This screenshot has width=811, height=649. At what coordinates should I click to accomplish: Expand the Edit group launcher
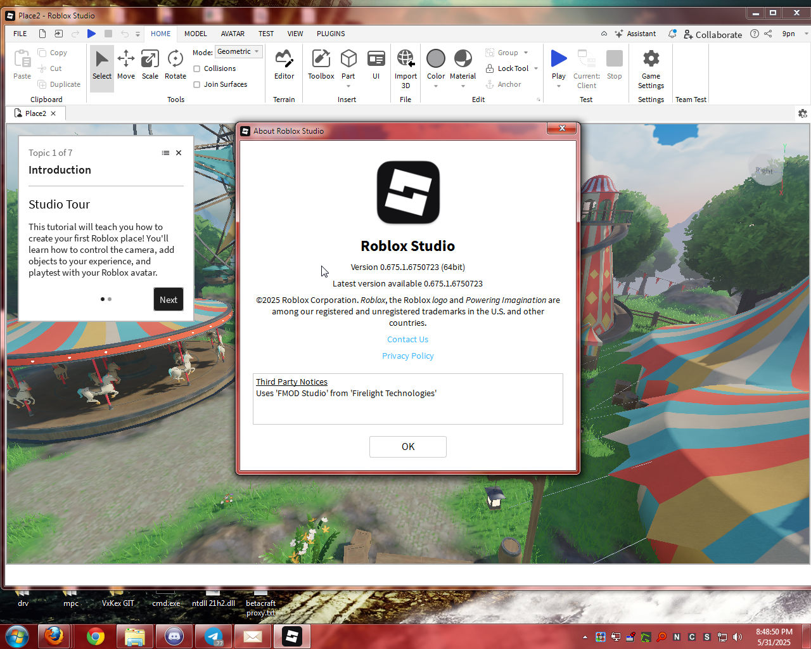(539, 100)
